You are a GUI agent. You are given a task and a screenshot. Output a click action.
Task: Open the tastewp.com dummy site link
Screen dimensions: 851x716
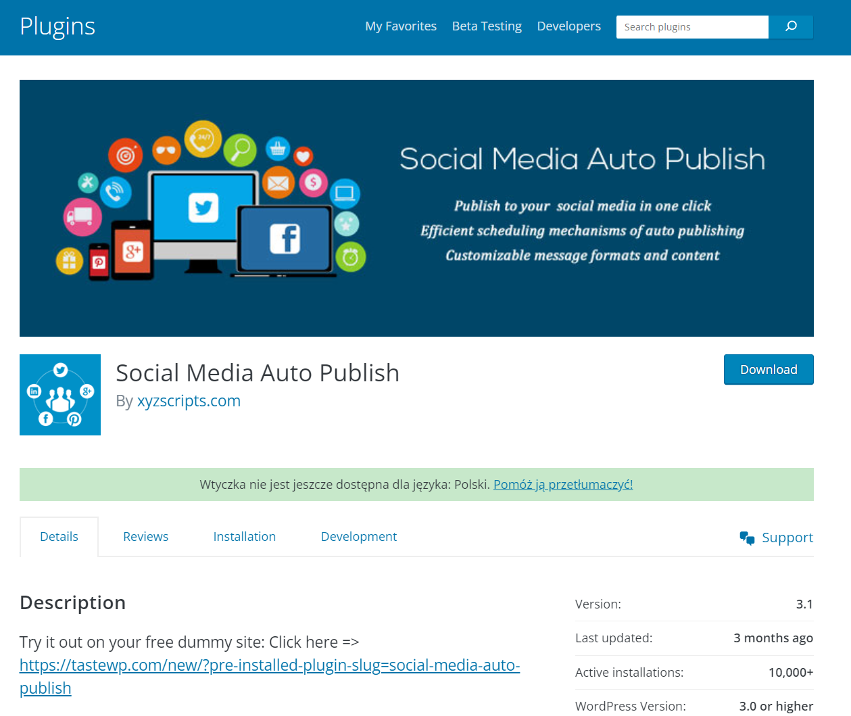click(x=270, y=676)
